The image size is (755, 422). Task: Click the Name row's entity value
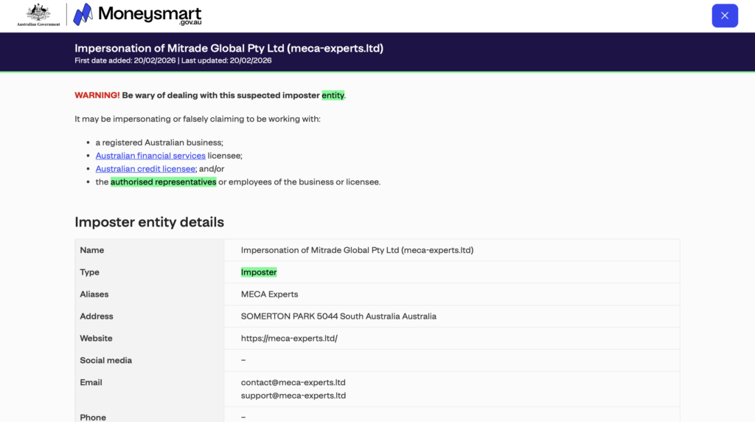[357, 250]
